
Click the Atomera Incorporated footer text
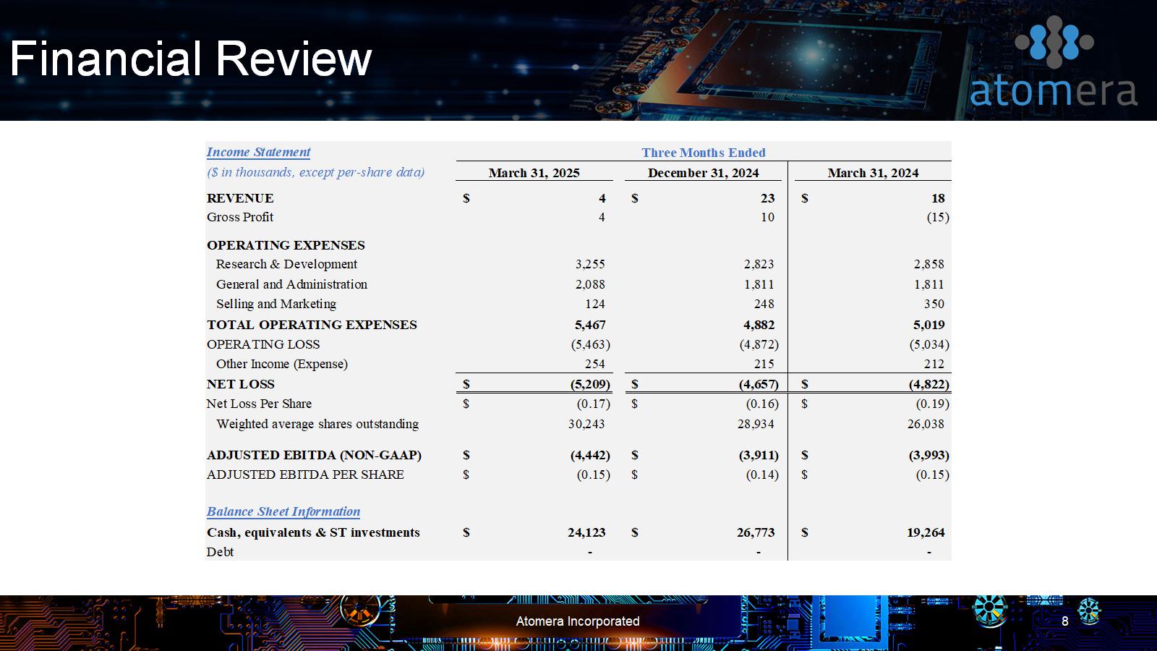click(577, 621)
